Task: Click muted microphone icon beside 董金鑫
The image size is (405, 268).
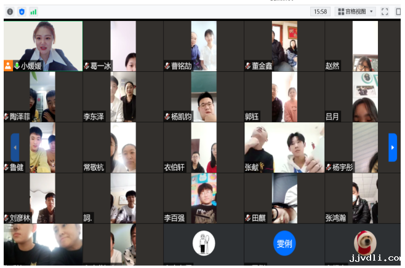Action: [x=247, y=66]
